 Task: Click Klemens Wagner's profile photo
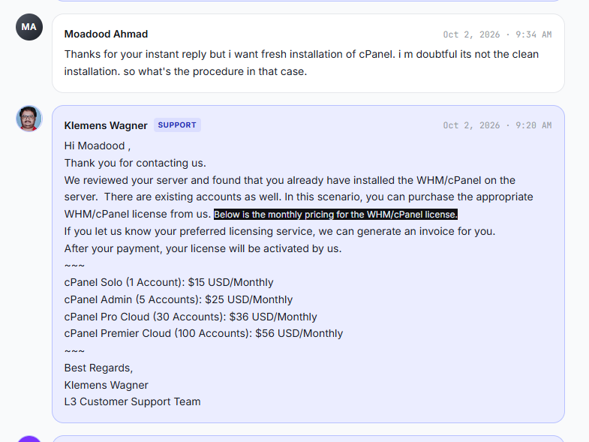tap(29, 119)
